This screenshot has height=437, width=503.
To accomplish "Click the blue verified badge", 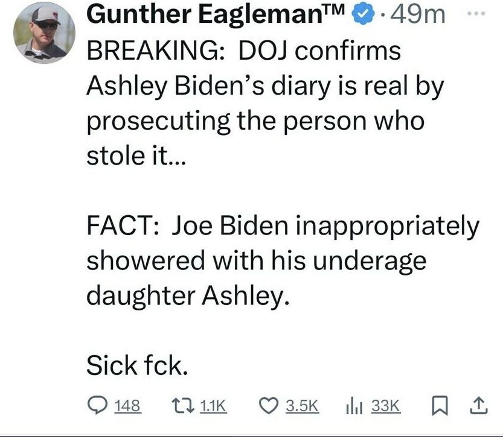I will coord(363,14).
